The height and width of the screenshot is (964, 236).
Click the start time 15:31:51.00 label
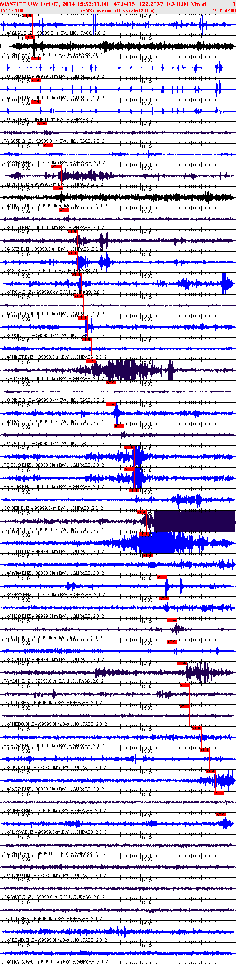(x=12, y=11)
